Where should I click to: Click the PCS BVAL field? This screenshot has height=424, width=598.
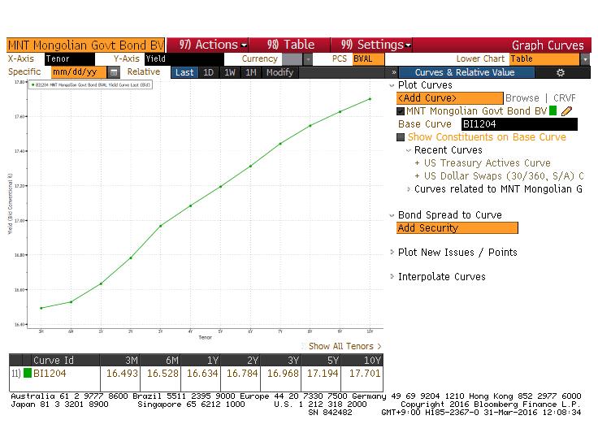368,59
